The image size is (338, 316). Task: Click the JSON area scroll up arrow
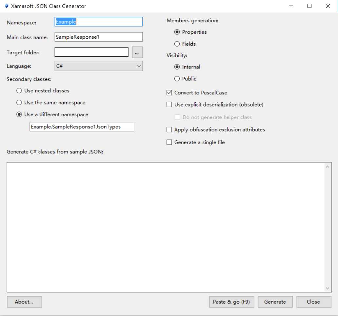(328, 167)
